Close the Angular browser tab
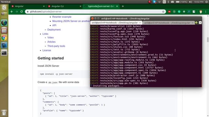Image resolution: width=209 pixels, height=117 pixels. [x=44, y=6]
